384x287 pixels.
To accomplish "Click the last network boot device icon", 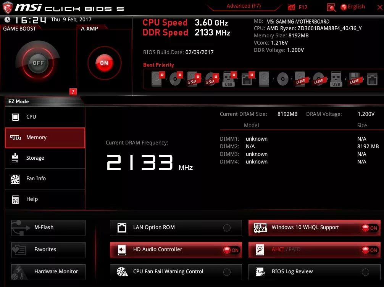I will 372,79.
